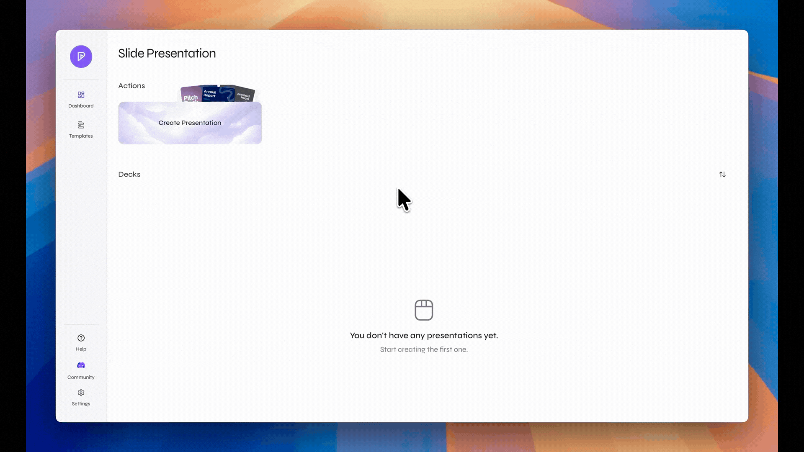Click the sort decks arrows icon
This screenshot has width=804, height=452.
coord(722,175)
